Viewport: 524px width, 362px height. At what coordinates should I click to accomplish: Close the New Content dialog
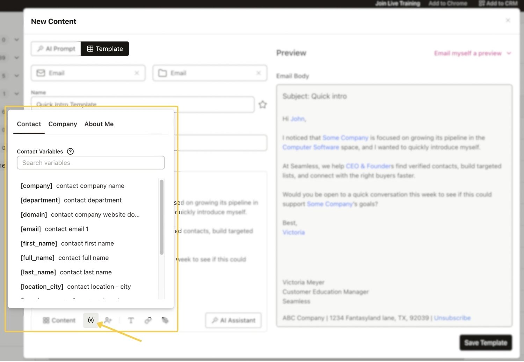(508, 21)
